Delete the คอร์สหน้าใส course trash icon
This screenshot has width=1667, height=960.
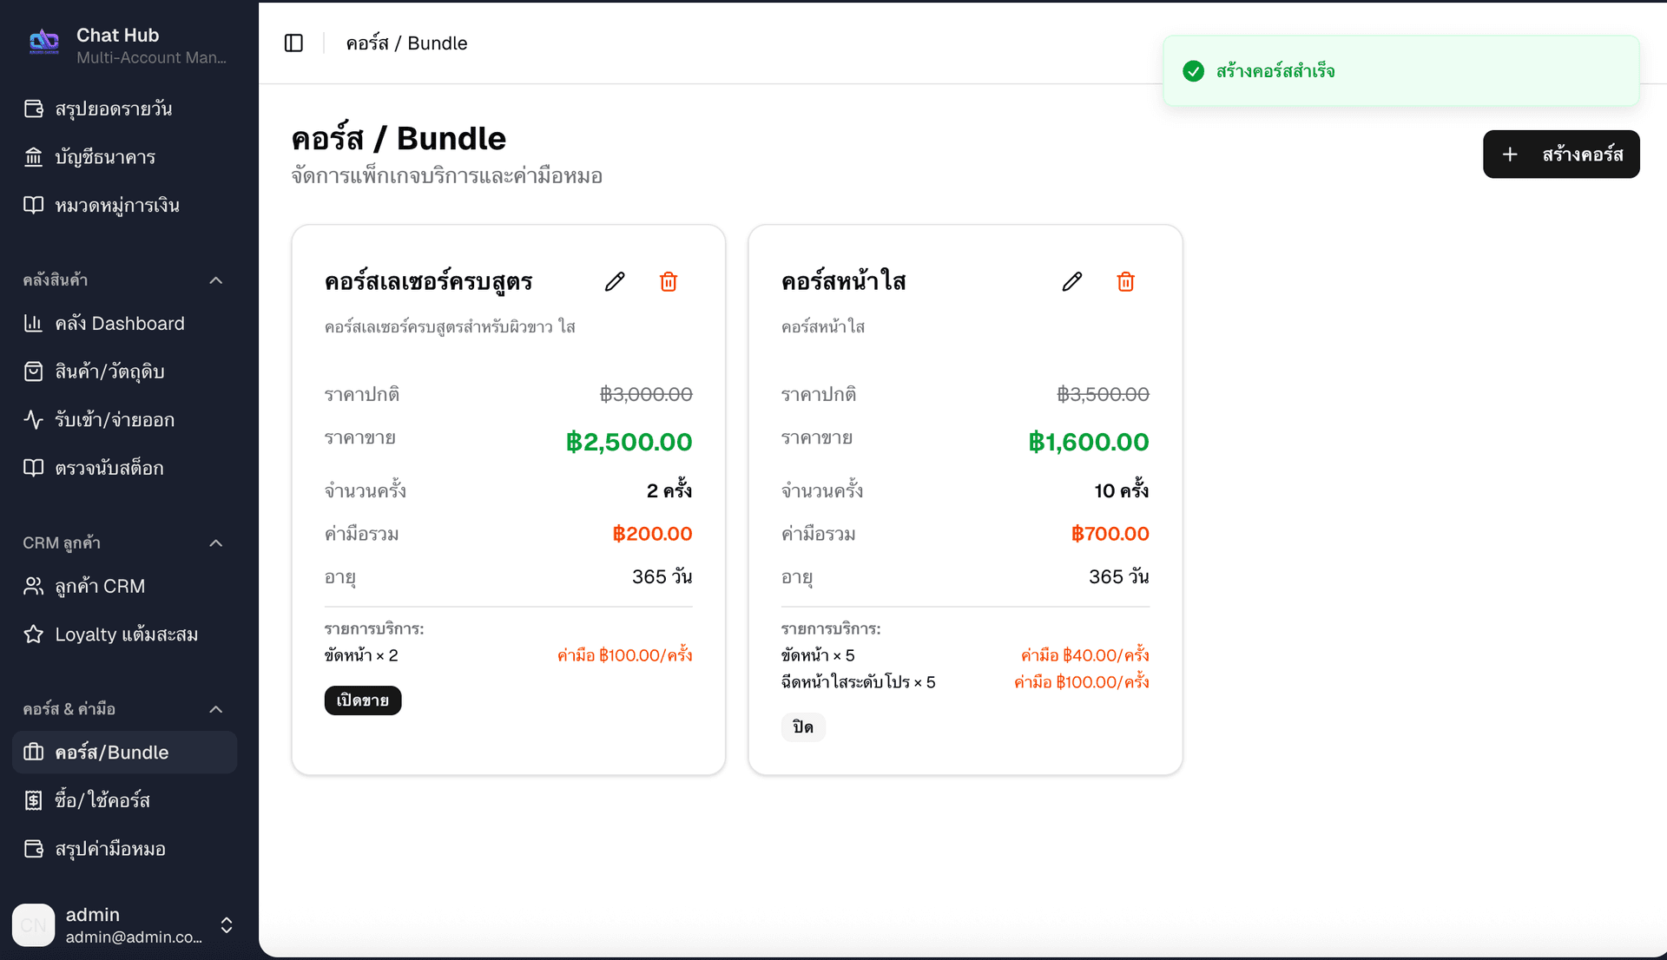click(x=1126, y=281)
